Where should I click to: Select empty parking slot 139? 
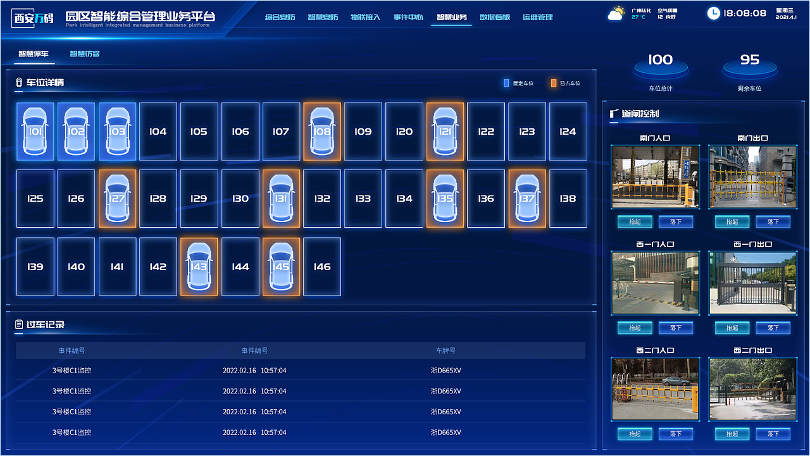click(x=35, y=267)
